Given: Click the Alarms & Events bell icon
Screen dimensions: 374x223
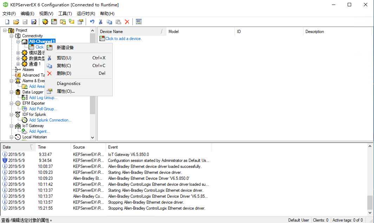Looking at the screenshot, I should [18, 81].
